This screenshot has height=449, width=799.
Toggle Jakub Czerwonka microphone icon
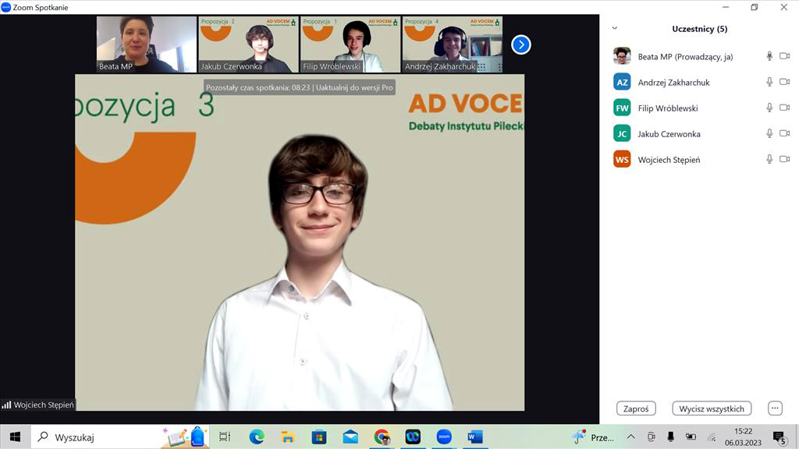coord(769,133)
